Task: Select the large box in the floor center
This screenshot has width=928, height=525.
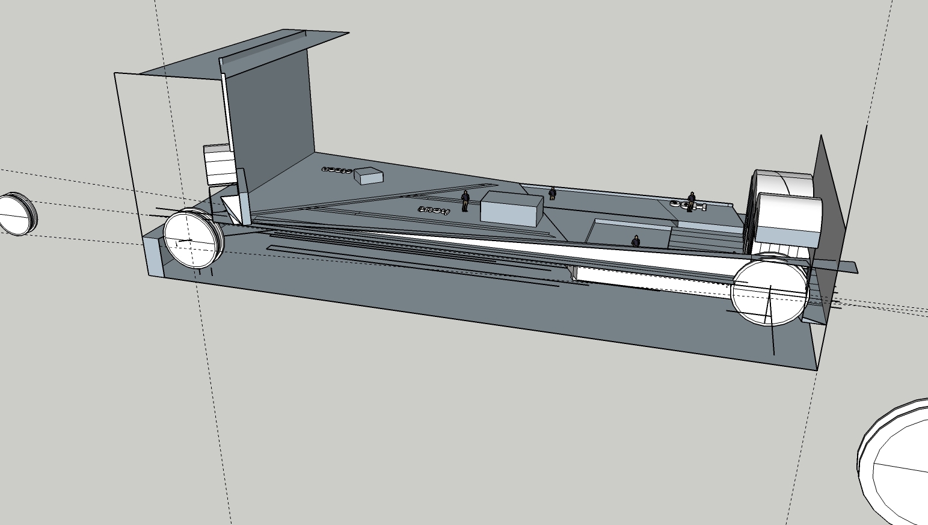Action: coord(512,209)
